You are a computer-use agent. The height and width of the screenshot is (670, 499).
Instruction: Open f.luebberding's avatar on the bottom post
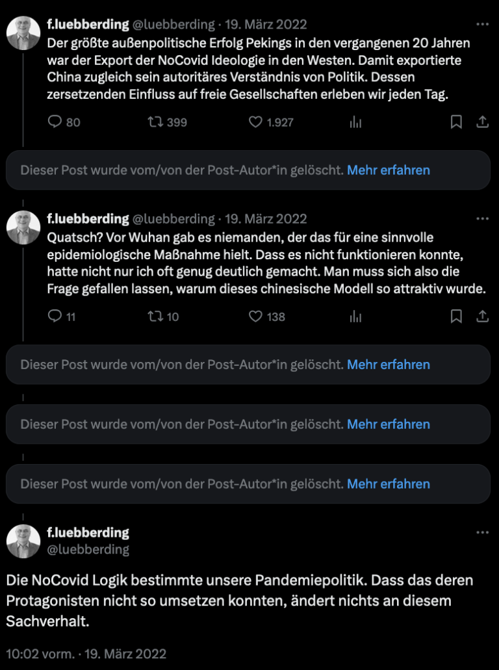click(23, 541)
